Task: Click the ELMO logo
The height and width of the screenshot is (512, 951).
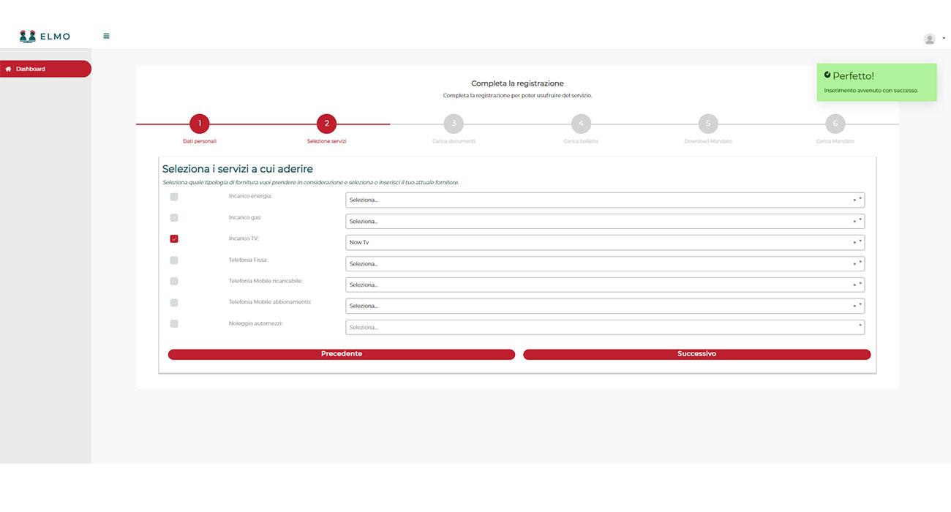Action: pos(45,36)
